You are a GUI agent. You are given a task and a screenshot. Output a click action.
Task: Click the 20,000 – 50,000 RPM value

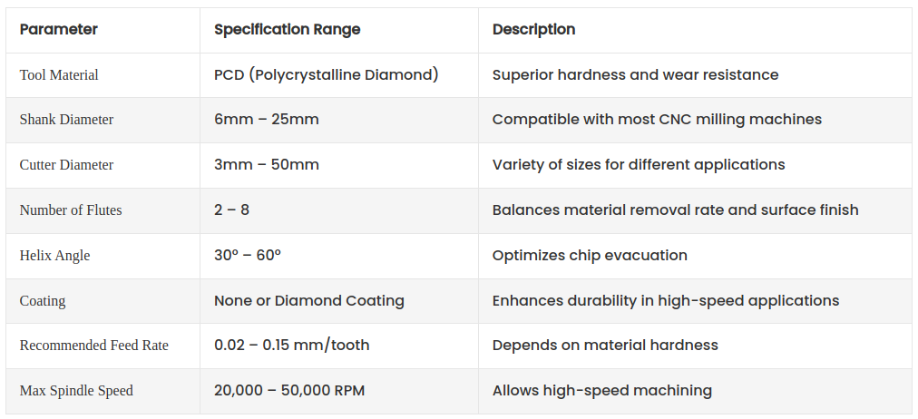[289, 391]
